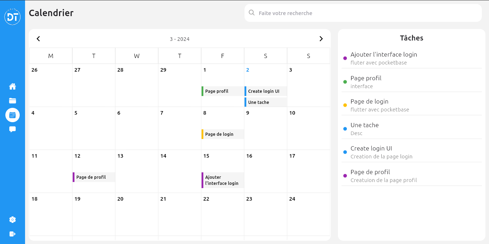The image size is (489, 244).
Task: Select task 'Une tache' in Tâches list
Action: 412,129
